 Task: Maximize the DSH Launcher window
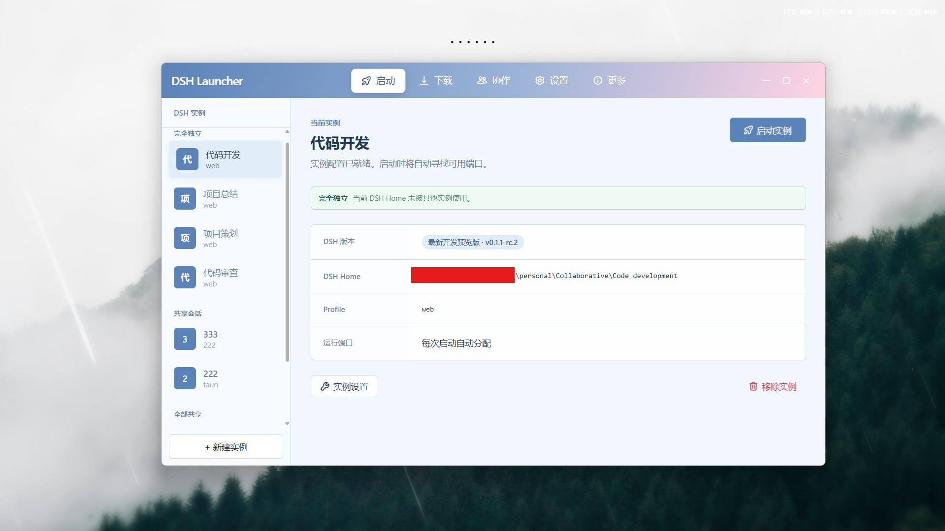(786, 81)
